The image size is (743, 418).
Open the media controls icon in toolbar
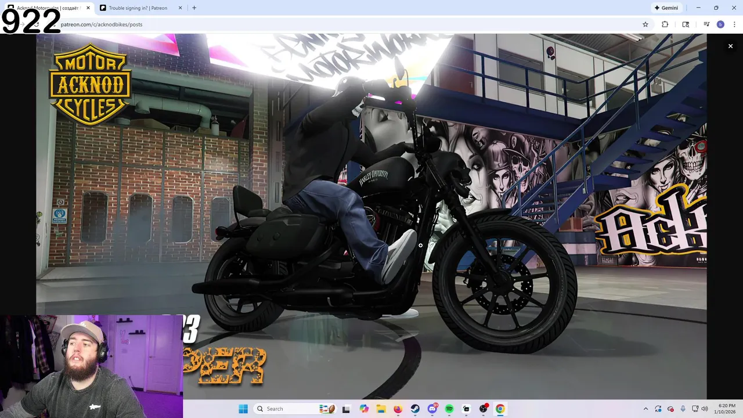point(706,24)
